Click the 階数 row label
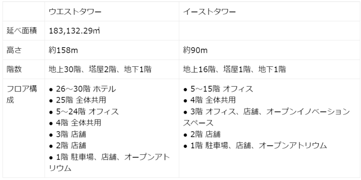Screen dimensions: 361x180 (14, 70)
